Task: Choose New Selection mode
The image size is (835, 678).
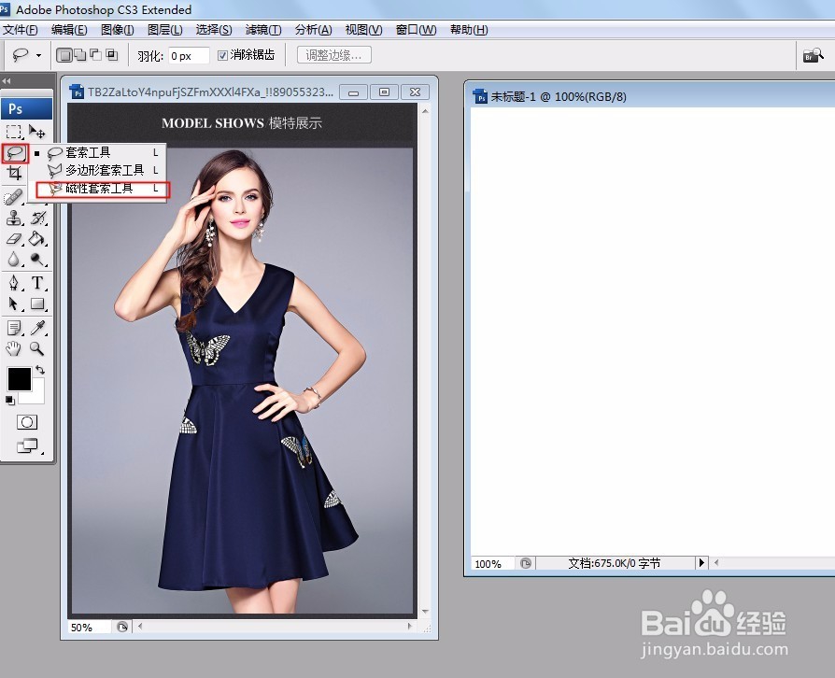Action: pos(64,55)
